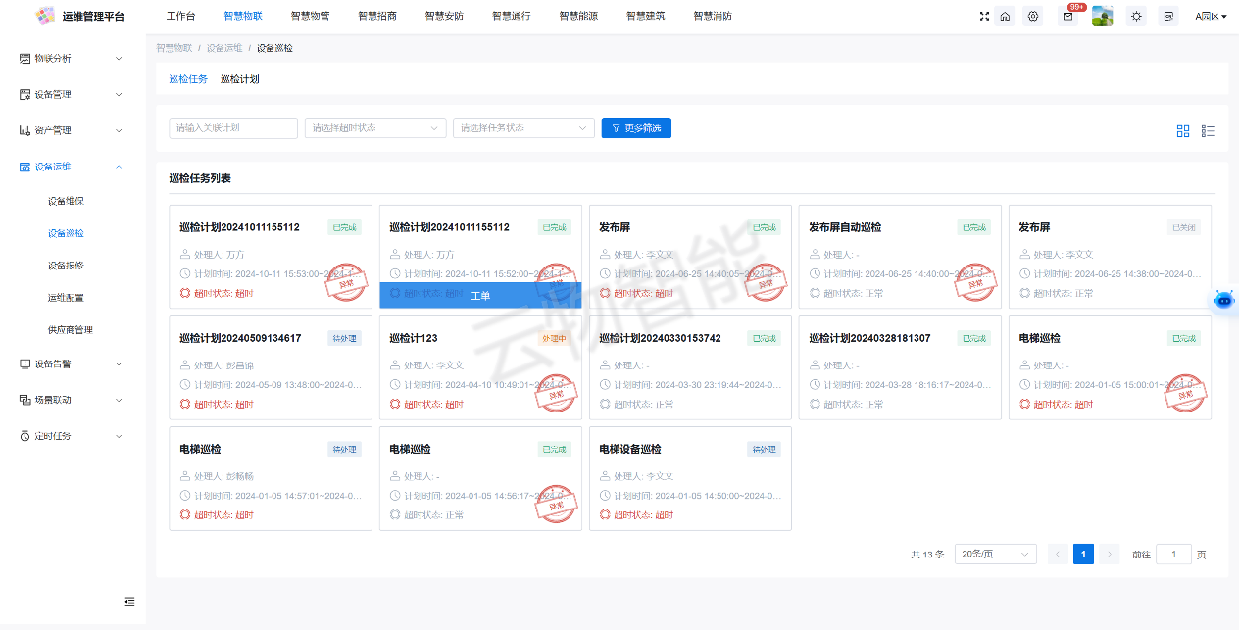
Task: Click the 设备运维 sidebar icon
Action: (x=25, y=167)
